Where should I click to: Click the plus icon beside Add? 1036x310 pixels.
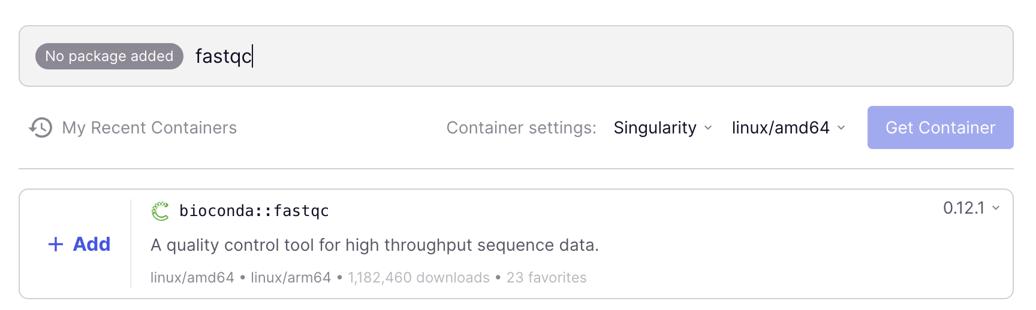[56, 244]
